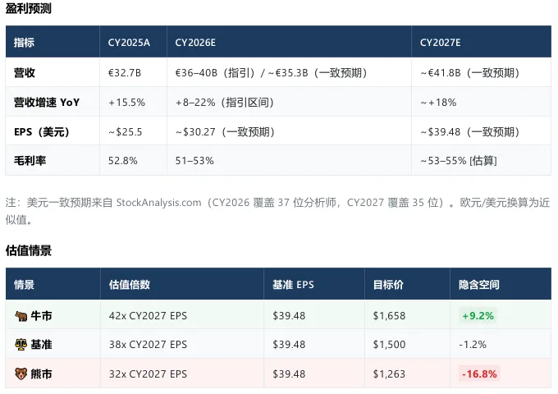Click the €32.7B revenue cell
The height and width of the screenshot is (394, 558).
tap(125, 72)
